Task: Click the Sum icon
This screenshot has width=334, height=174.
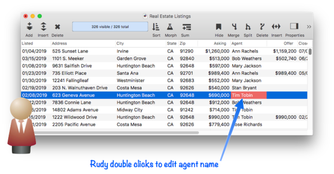Action: coord(187,27)
